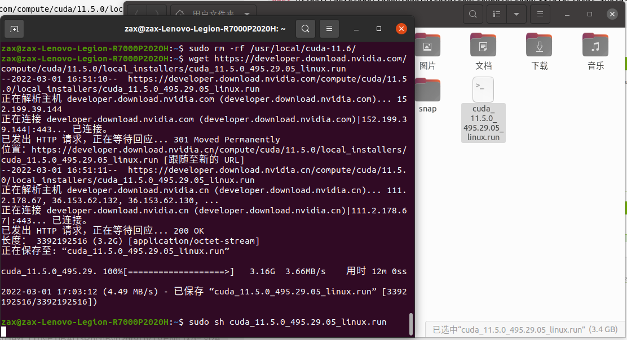
Task: Open the path bar dropdown arrow in file manager
Action: point(247,14)
